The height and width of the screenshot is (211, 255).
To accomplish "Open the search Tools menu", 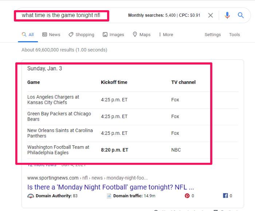I will point(234,35).
